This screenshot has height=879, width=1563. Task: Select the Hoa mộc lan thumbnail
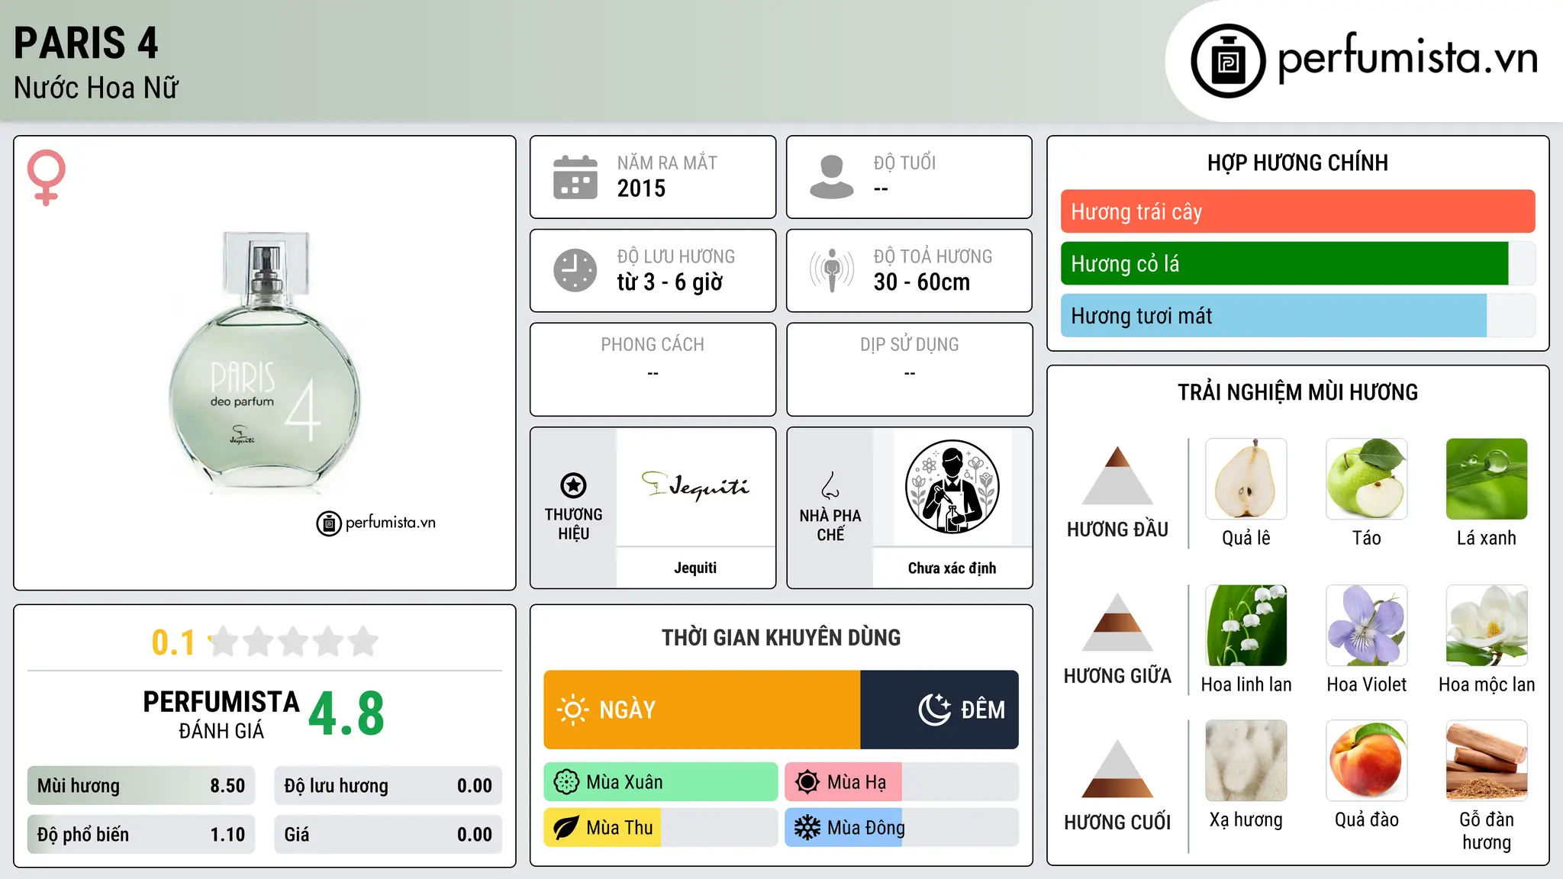coord(1487,626)
